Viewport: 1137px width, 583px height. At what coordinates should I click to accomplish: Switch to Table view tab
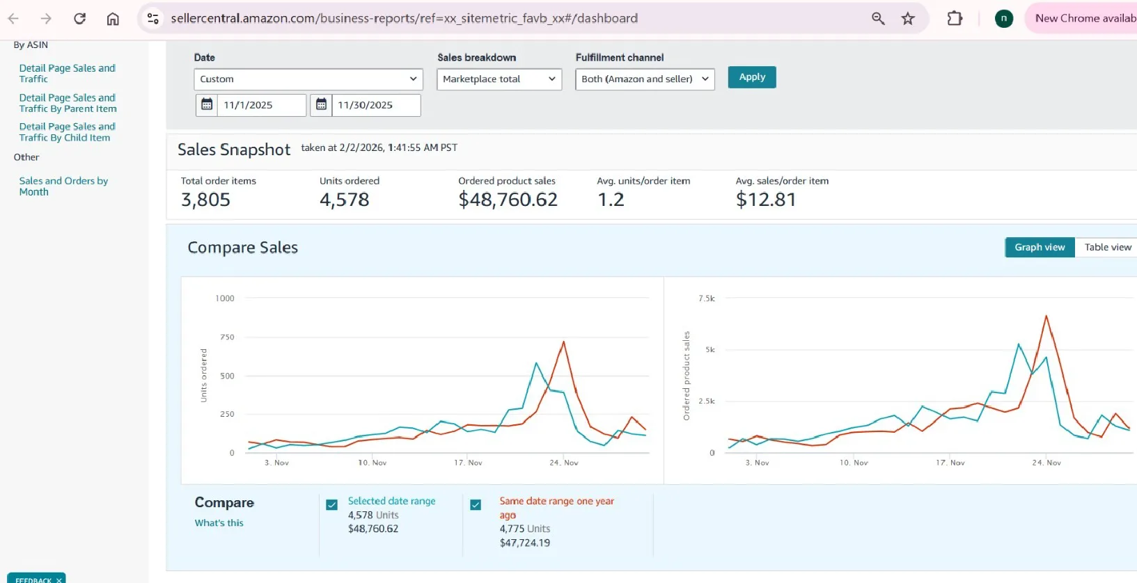pyautogui.click(x=1107, y=247)
